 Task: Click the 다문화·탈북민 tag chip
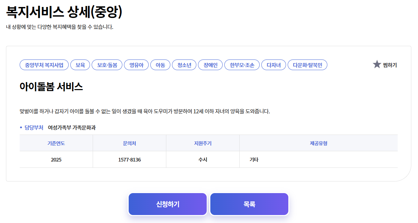307,65
